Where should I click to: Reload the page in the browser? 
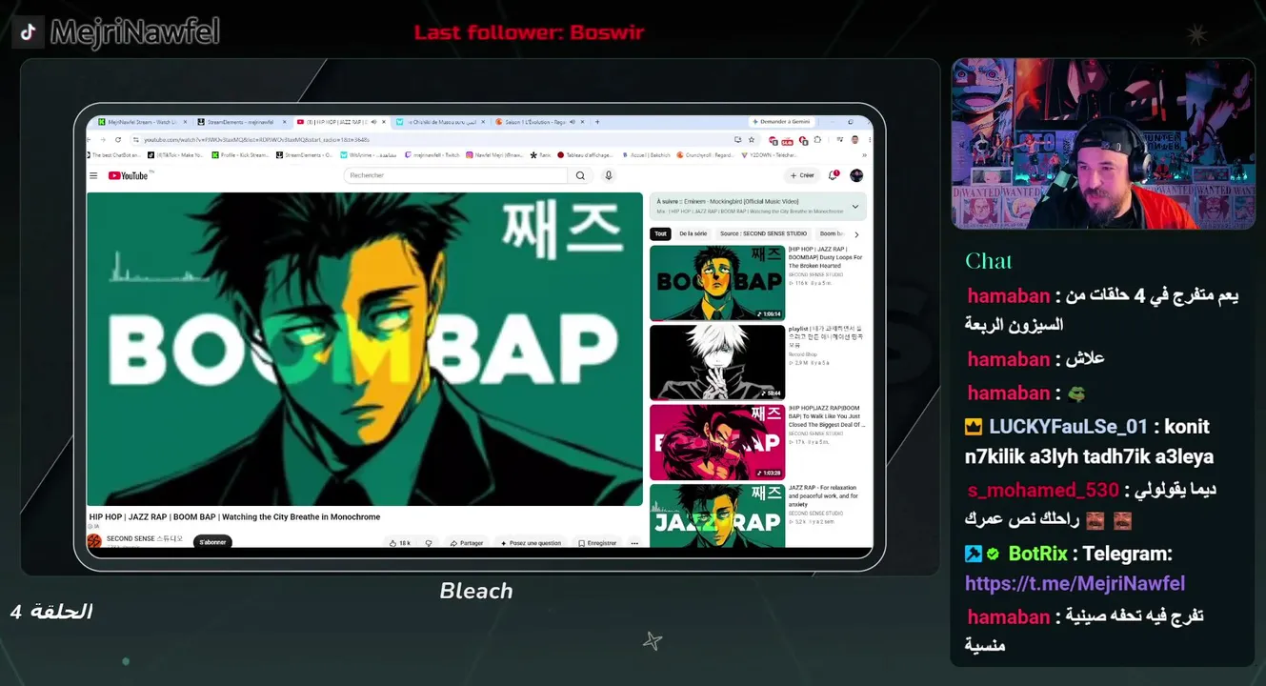pos(118,139)
